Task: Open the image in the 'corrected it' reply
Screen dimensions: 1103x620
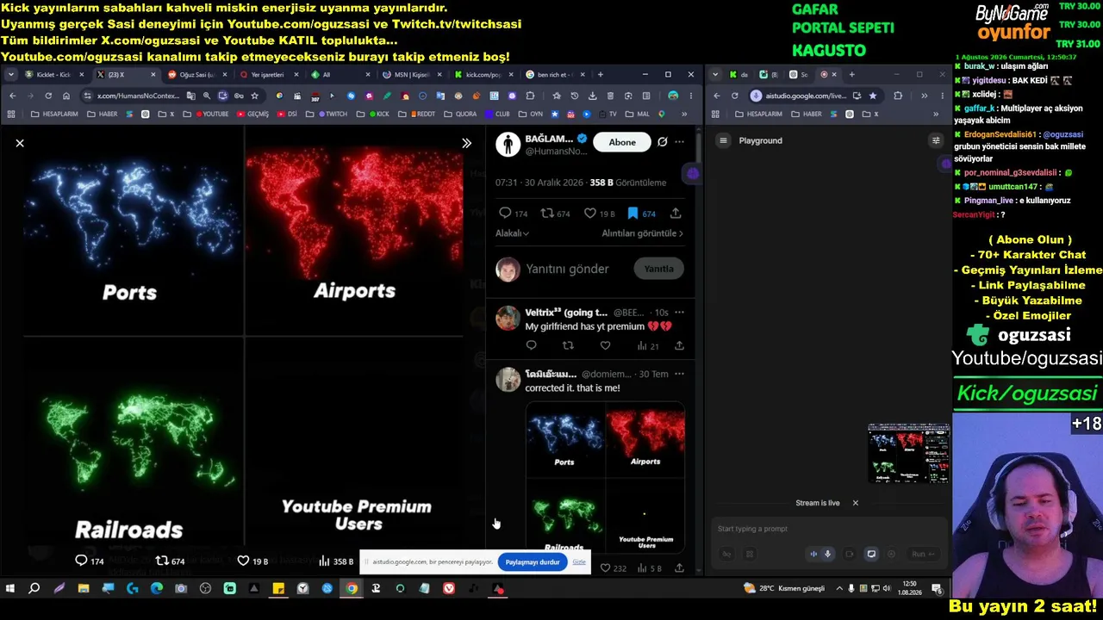Action: 605,476
